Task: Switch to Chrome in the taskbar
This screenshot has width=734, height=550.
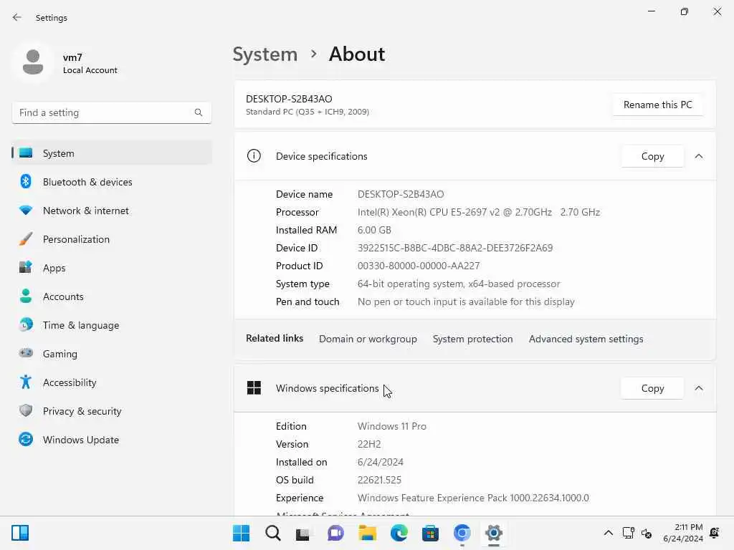Action: coord(462,533)
